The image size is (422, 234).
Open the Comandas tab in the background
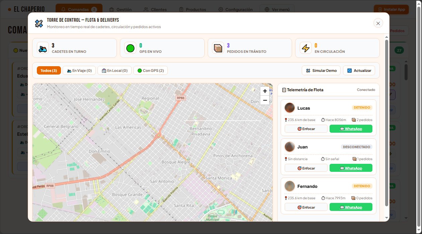pyautogui.click(x=79, y=9)
